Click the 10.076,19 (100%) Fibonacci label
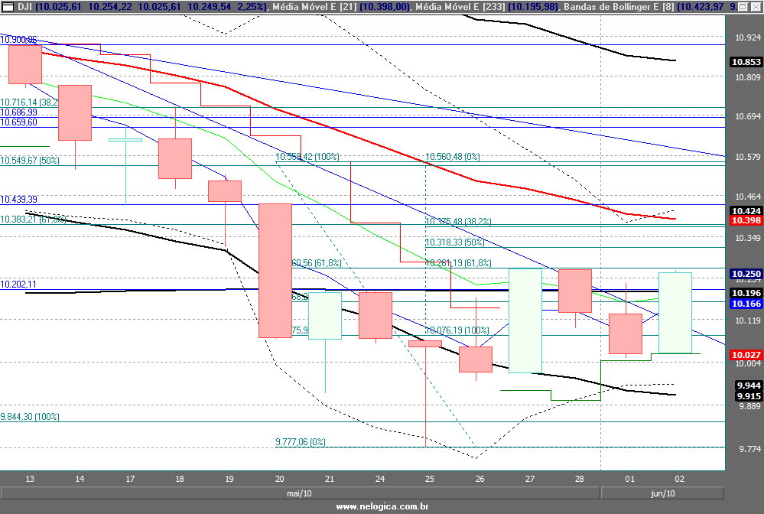Screen dimensions: 764x514 pyautogui.click(x=457, y=330)
